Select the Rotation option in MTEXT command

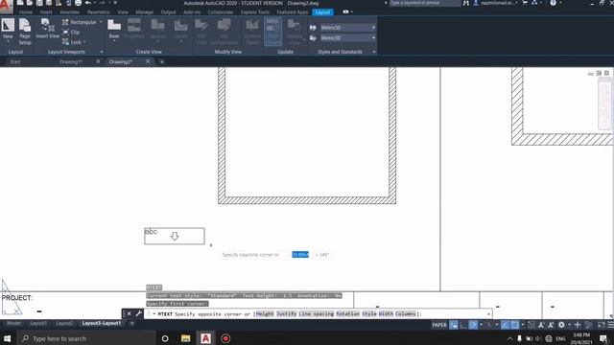347,313
